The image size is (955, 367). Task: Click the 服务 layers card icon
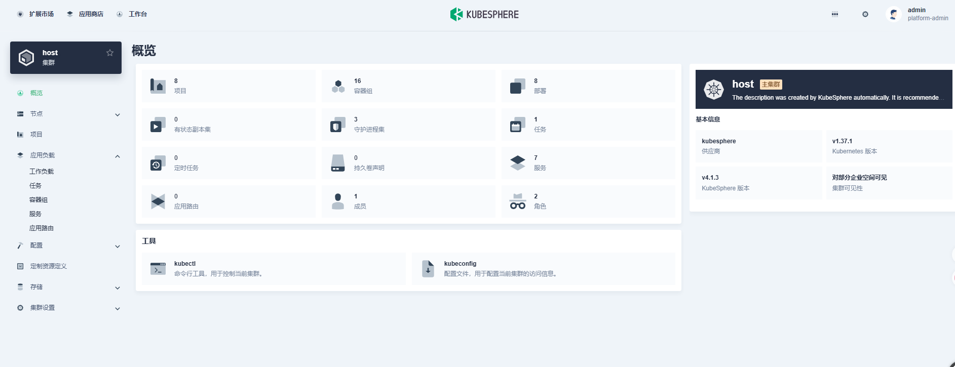(x=518, y=163)
